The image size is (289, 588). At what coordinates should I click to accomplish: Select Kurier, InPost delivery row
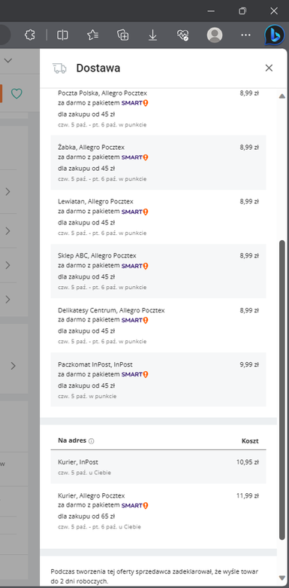[x=158, y=467]
